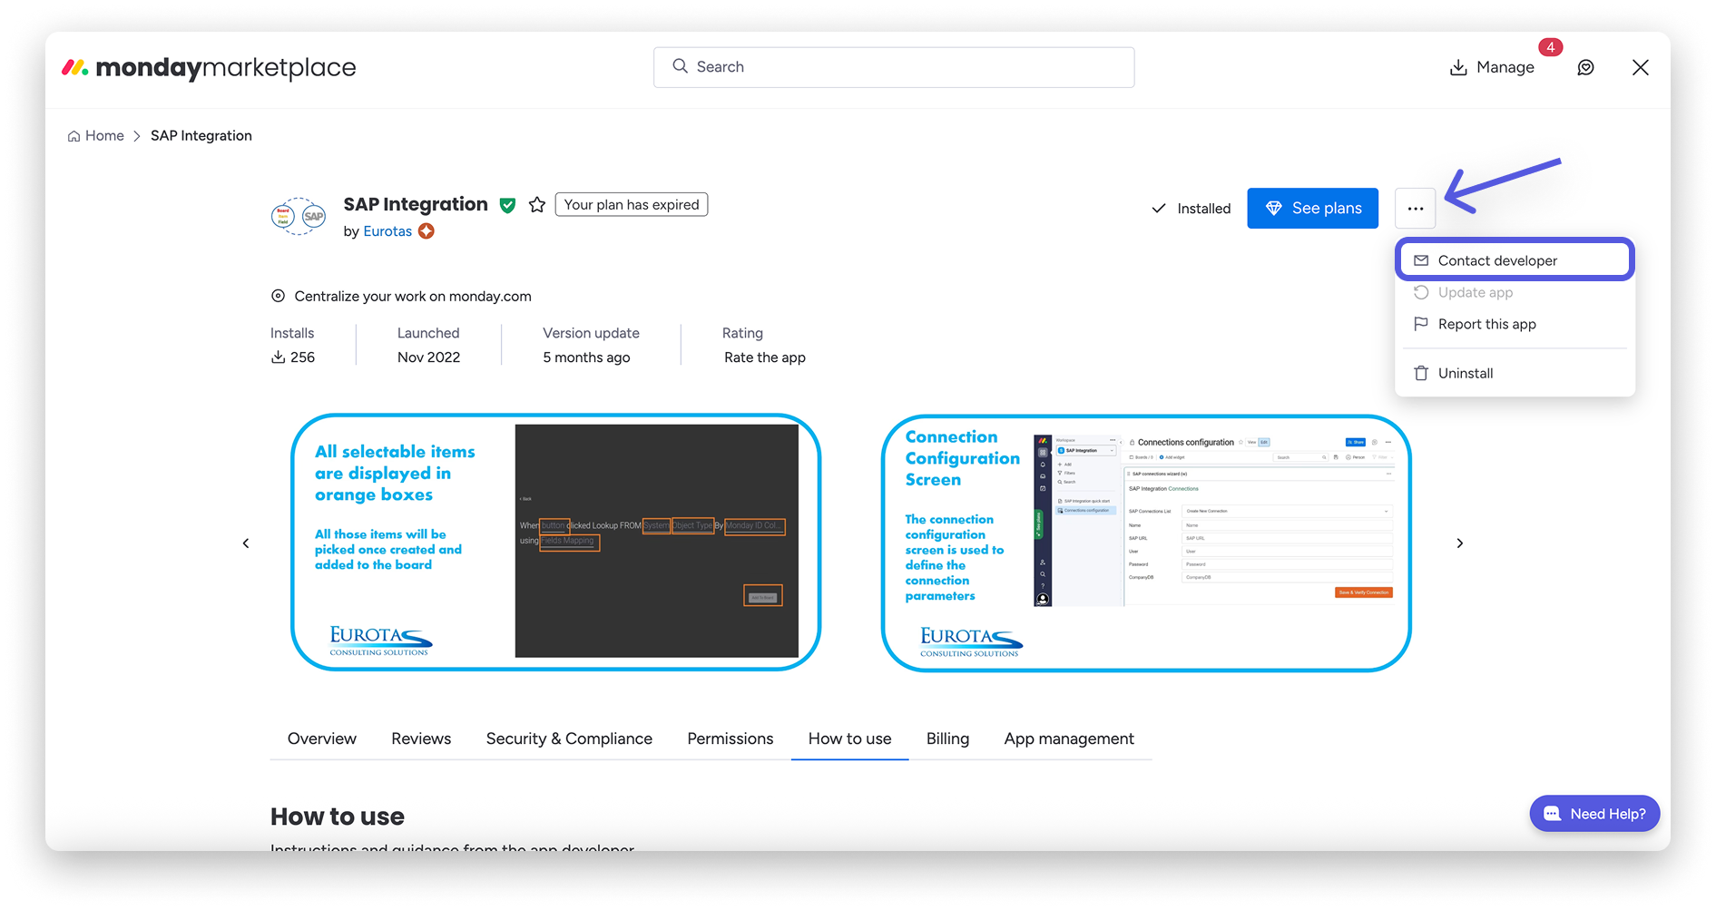Screen dimensions: 1716x910
Task: Select Update app menu entry
Action: click(x=1515, y=292)
